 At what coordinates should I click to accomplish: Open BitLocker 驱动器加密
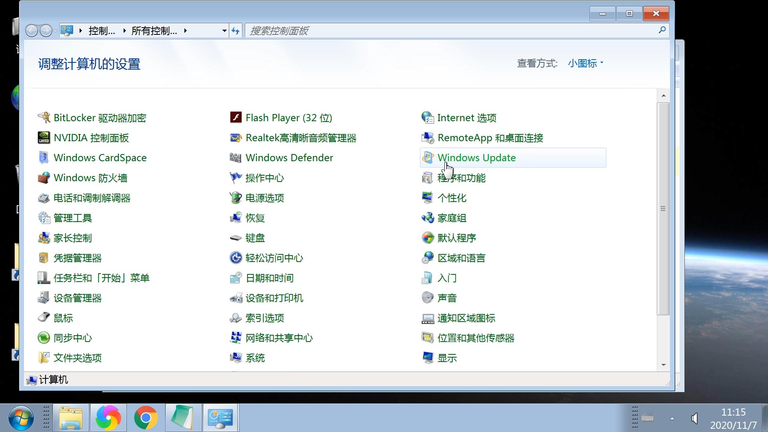(x=100, y=118)
